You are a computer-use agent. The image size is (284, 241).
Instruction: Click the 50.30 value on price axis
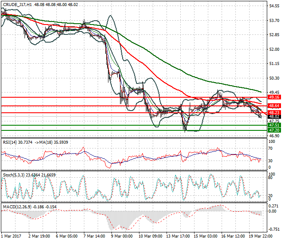pyautogui.click(x=274, y=78)
